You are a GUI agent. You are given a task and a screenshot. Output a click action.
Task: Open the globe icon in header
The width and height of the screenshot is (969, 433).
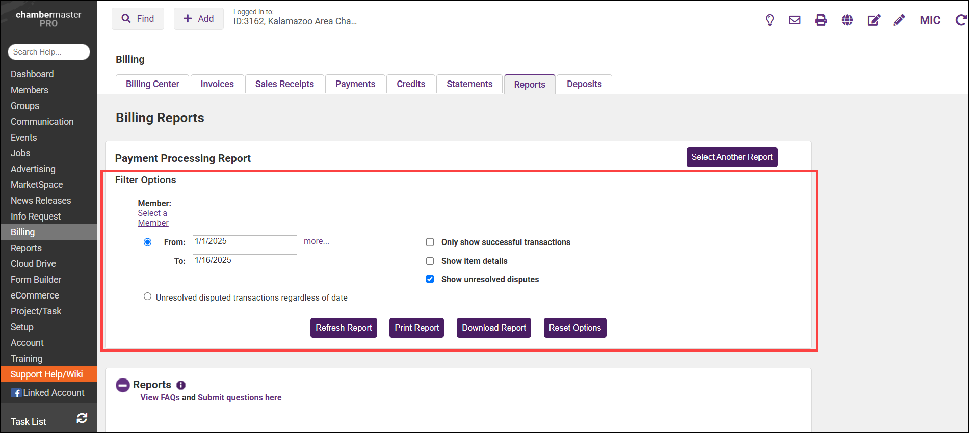pyautogui.click(x=847, y=20)
